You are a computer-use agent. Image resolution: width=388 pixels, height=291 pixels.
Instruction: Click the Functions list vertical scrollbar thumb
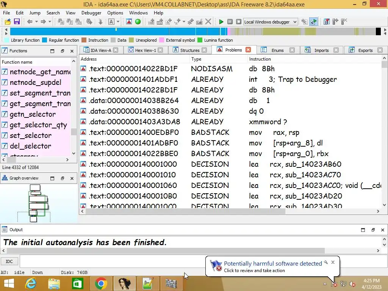[74, 132]
